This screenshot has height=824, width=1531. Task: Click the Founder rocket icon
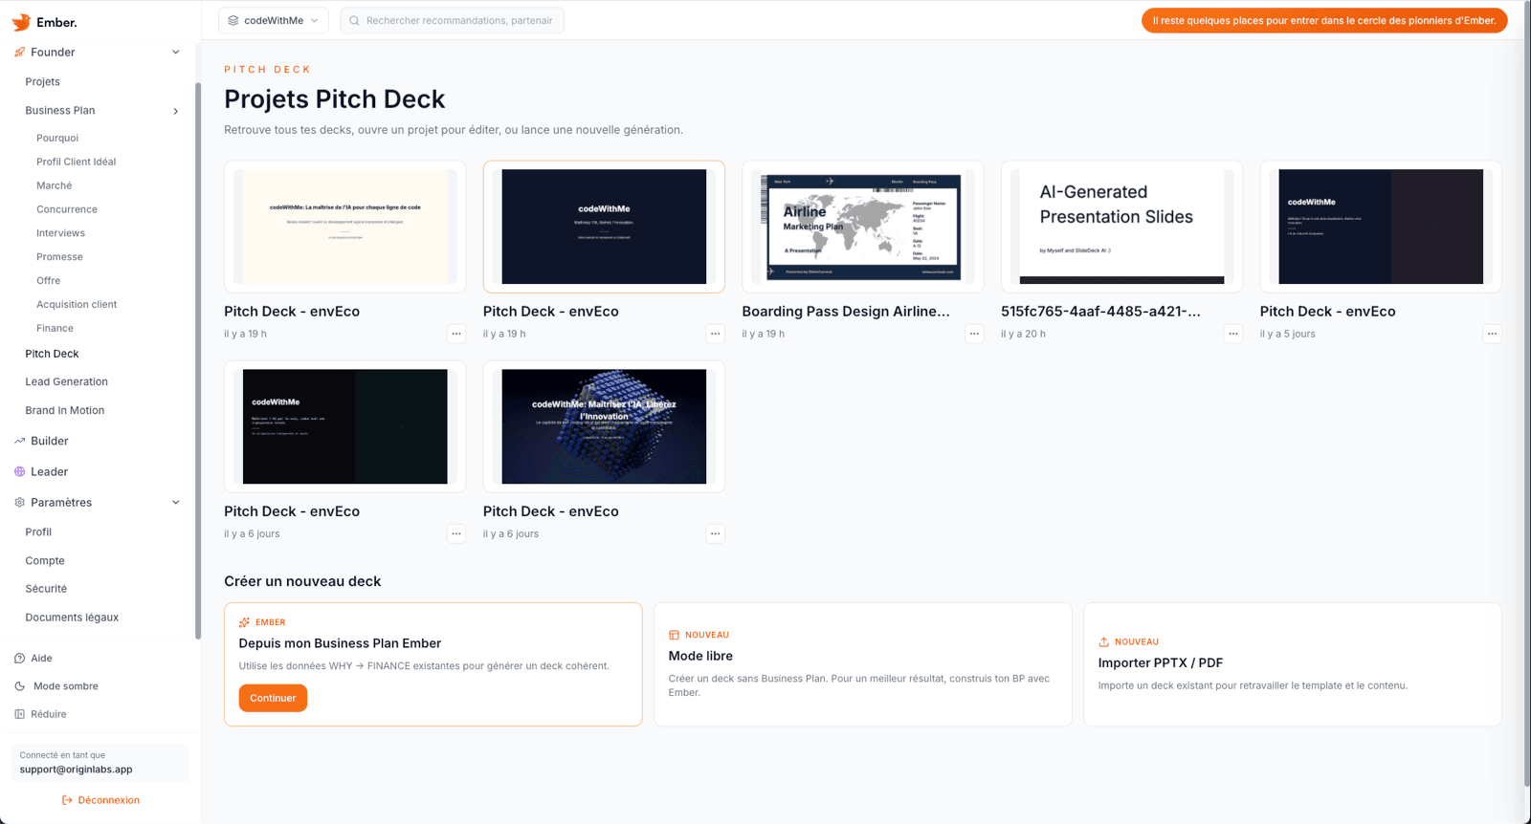click(19, 53)
